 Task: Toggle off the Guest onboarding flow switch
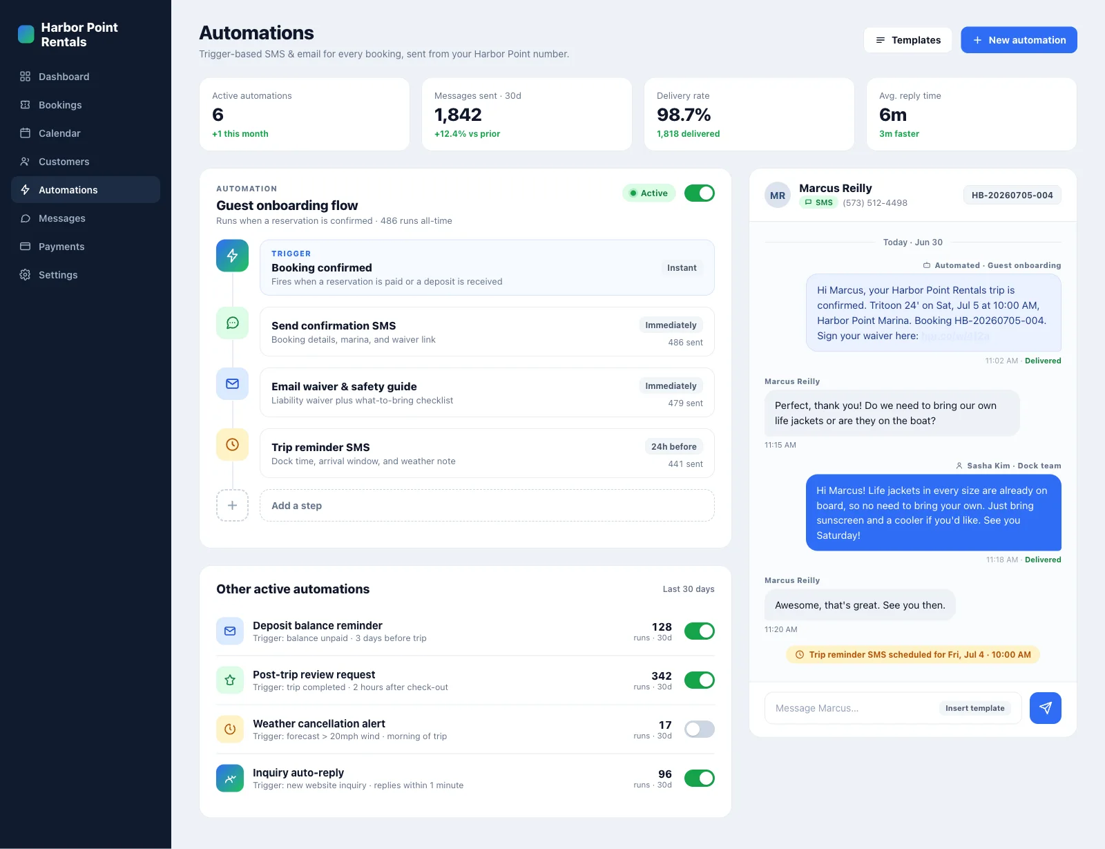click(700, 193)
